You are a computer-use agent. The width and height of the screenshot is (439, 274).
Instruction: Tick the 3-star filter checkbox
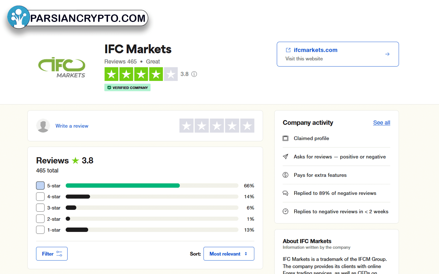click(40, 208)
